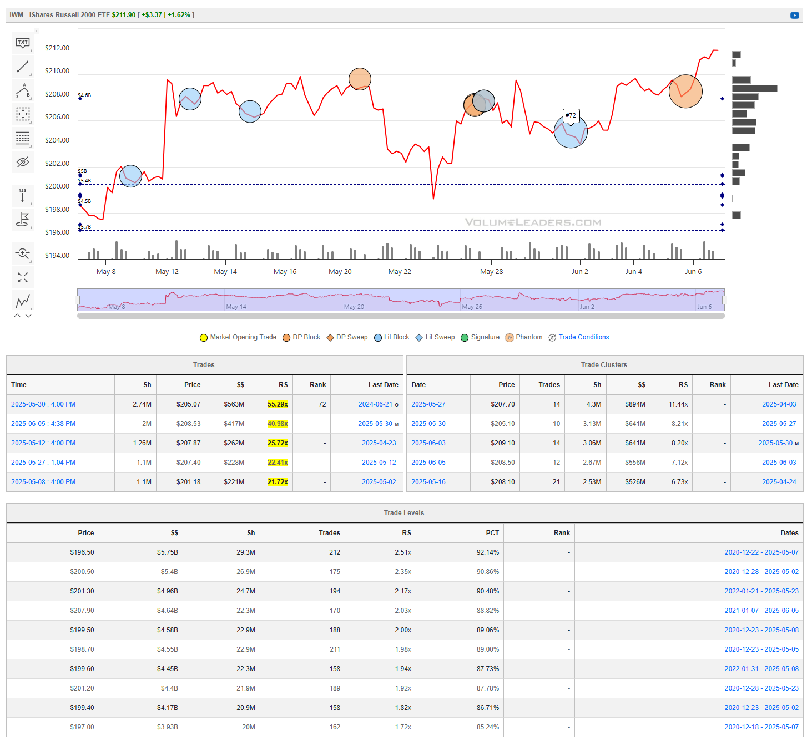Click the blue lit block bubble at May 8
The width and height of the screenshot is (807, 741).
coord(130,176)
